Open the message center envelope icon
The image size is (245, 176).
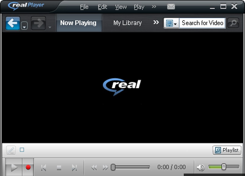click(x=171, y=6)
